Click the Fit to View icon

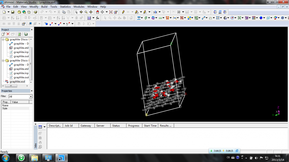[111, 12]
